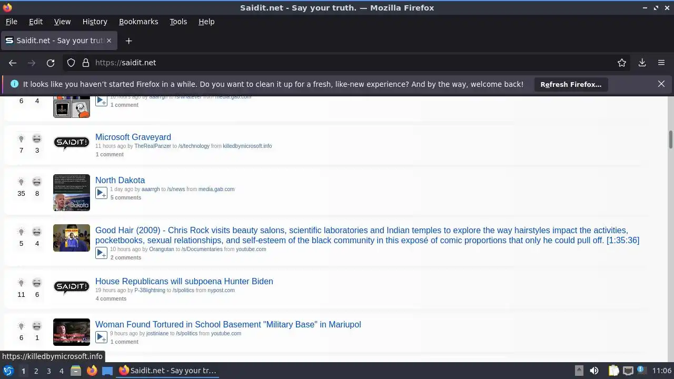Select the Saidit.net browser tab

click(58, 41)
